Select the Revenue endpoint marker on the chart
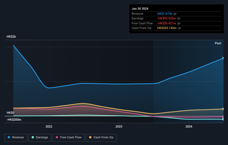This screenshot has height=145, width=228. (223, 58)
